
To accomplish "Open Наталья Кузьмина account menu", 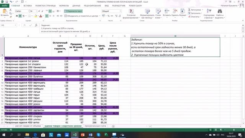I will (x=230, y=6).
